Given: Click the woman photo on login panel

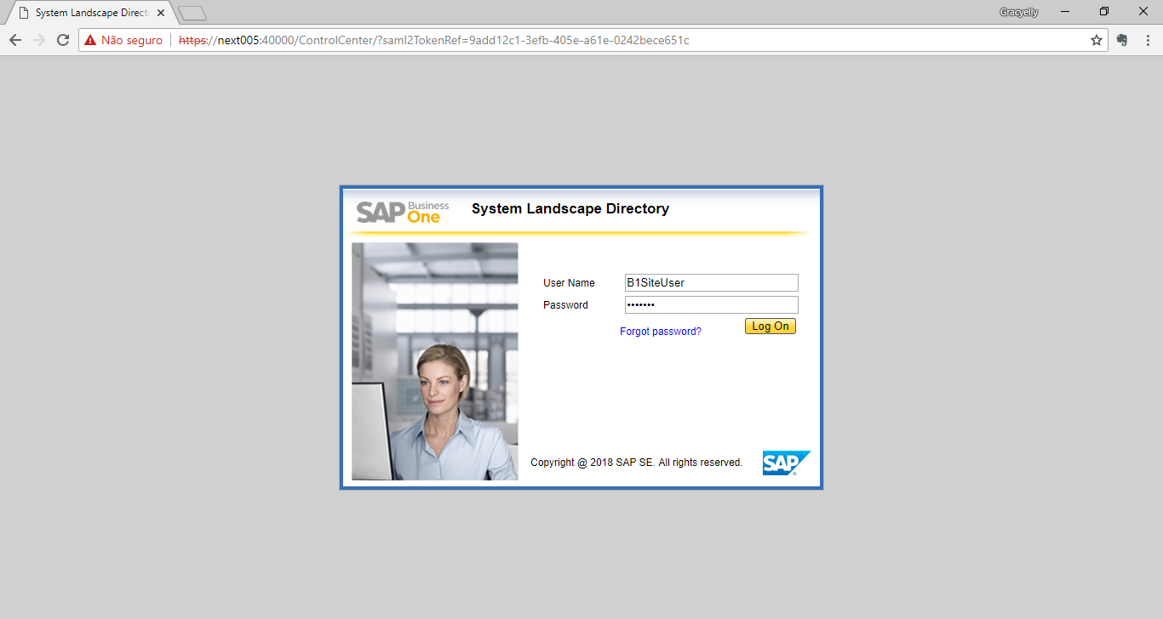Looking at the screenshot, I should (434, 361).
